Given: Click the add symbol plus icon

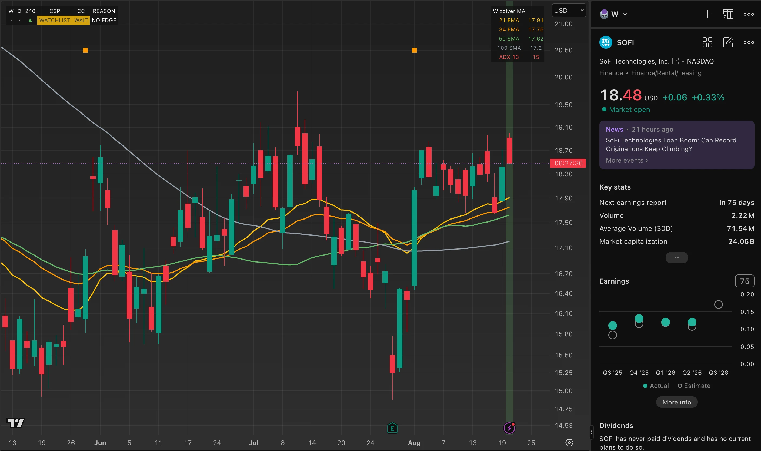Looking at the screenshot, I should click(x=707, y=14).
